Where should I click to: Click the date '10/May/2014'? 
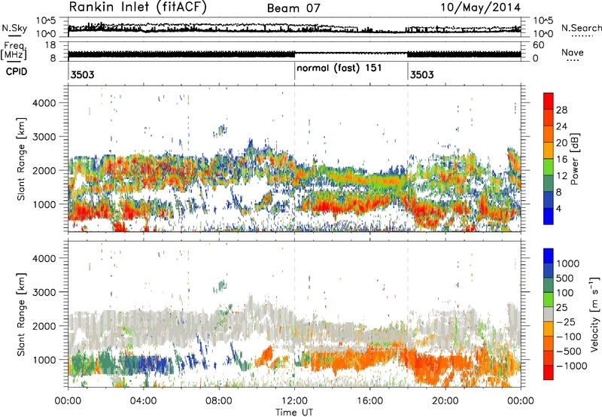click(x=480, y=8)
